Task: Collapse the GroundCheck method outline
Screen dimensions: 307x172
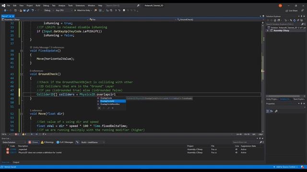Action: point(22,75)
